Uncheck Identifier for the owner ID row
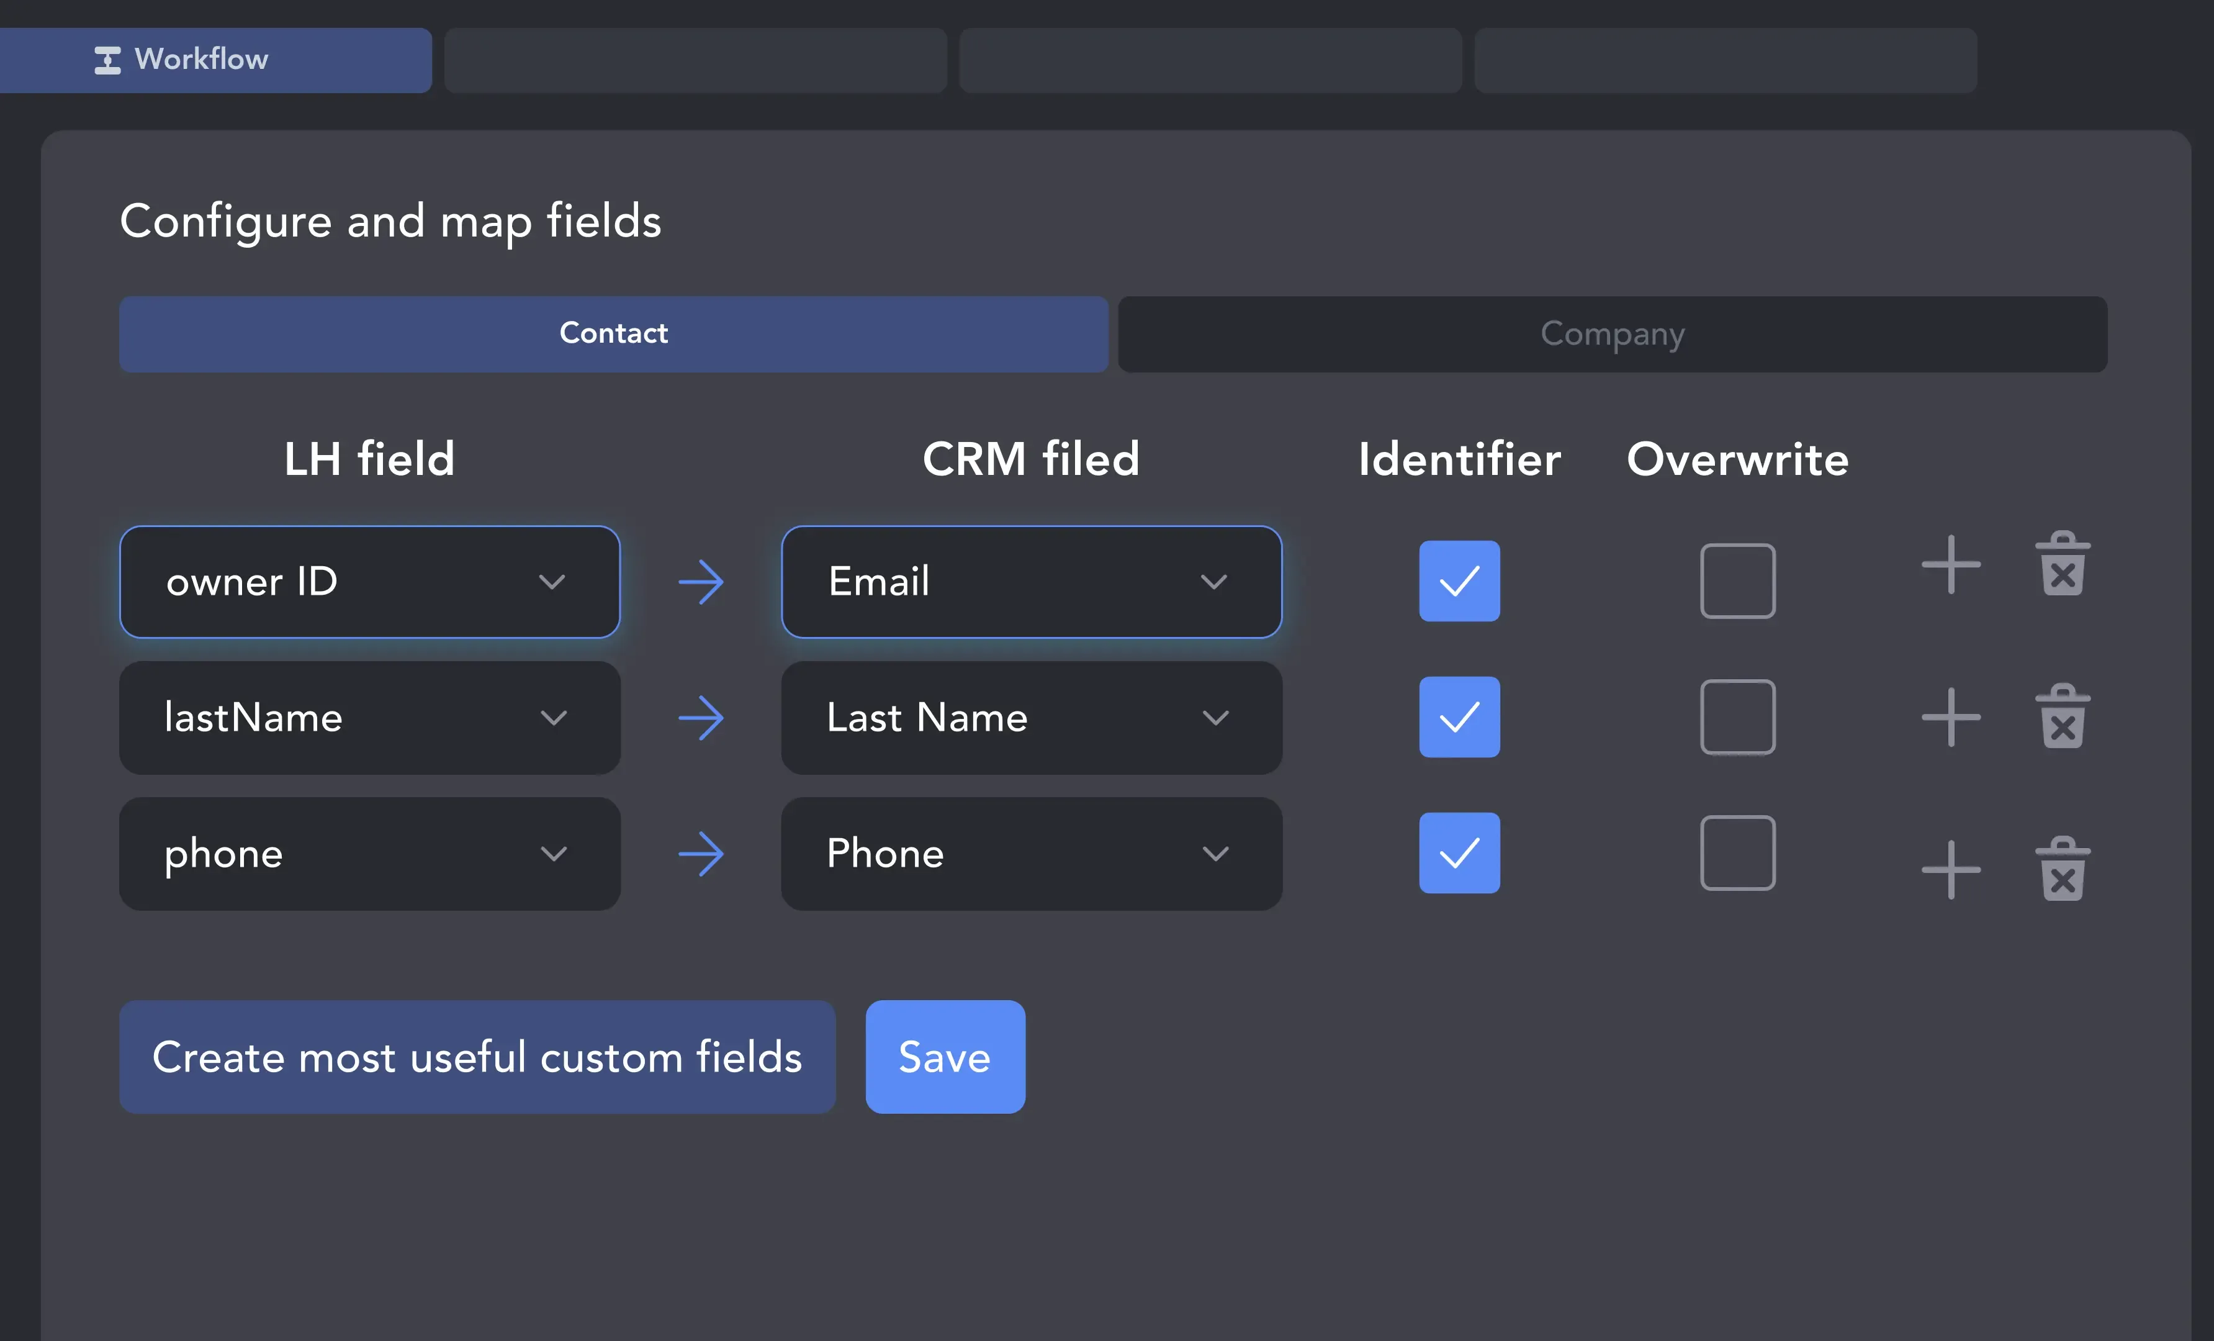This screenshot has width=2214, height=1341. [1459, 580]
